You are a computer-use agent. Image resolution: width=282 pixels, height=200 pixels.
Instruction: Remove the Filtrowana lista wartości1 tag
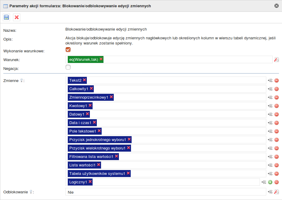click(x=116, y=156)
